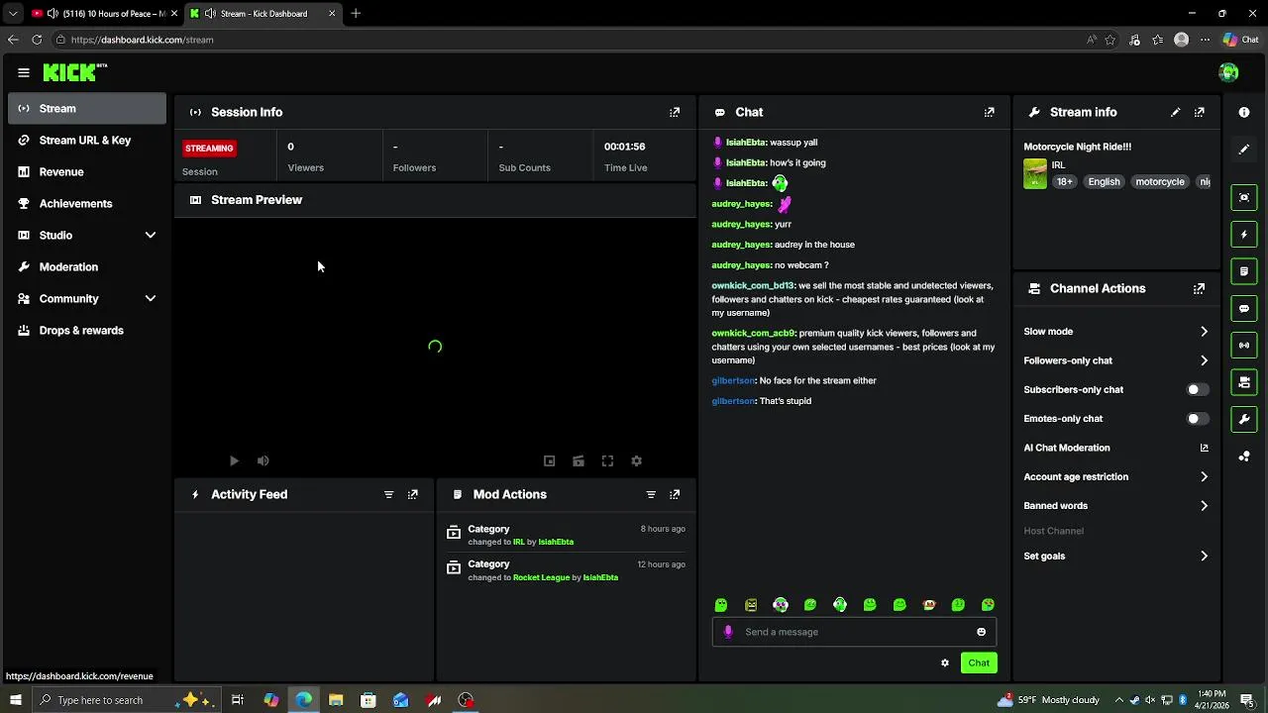Image resolution: width=1268 pixels, height=713 pixels.
Task: Enable picture-in-picture in stream preview
Action: click(550, 461)
